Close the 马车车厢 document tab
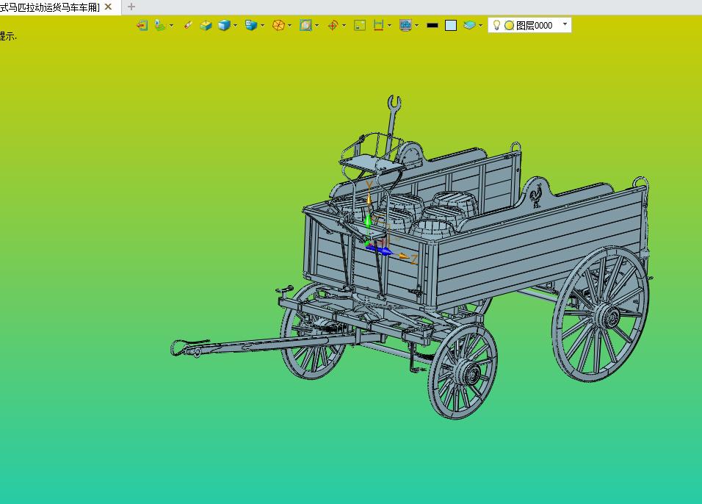Viewport: 702px width, 504px height. coord(108,7)
